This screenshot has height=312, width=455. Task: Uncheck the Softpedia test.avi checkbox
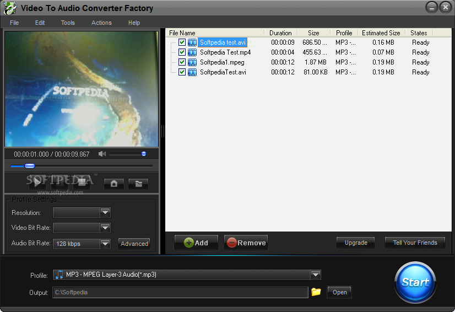(182, 42)
